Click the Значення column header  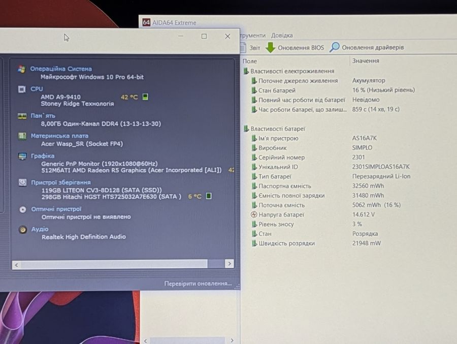(366, 60)
